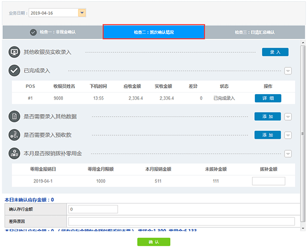Image resolution: width=307 pixels, height=248 pixels.
Task: Click the scrollbar up arrow
Action: [303, 42]
